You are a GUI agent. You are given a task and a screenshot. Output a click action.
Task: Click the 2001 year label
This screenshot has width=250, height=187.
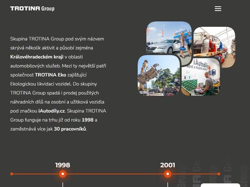167,165
